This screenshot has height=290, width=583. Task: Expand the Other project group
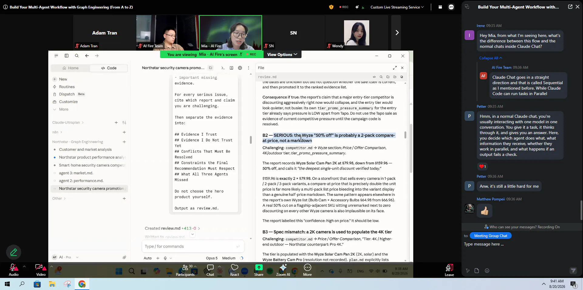59,199
